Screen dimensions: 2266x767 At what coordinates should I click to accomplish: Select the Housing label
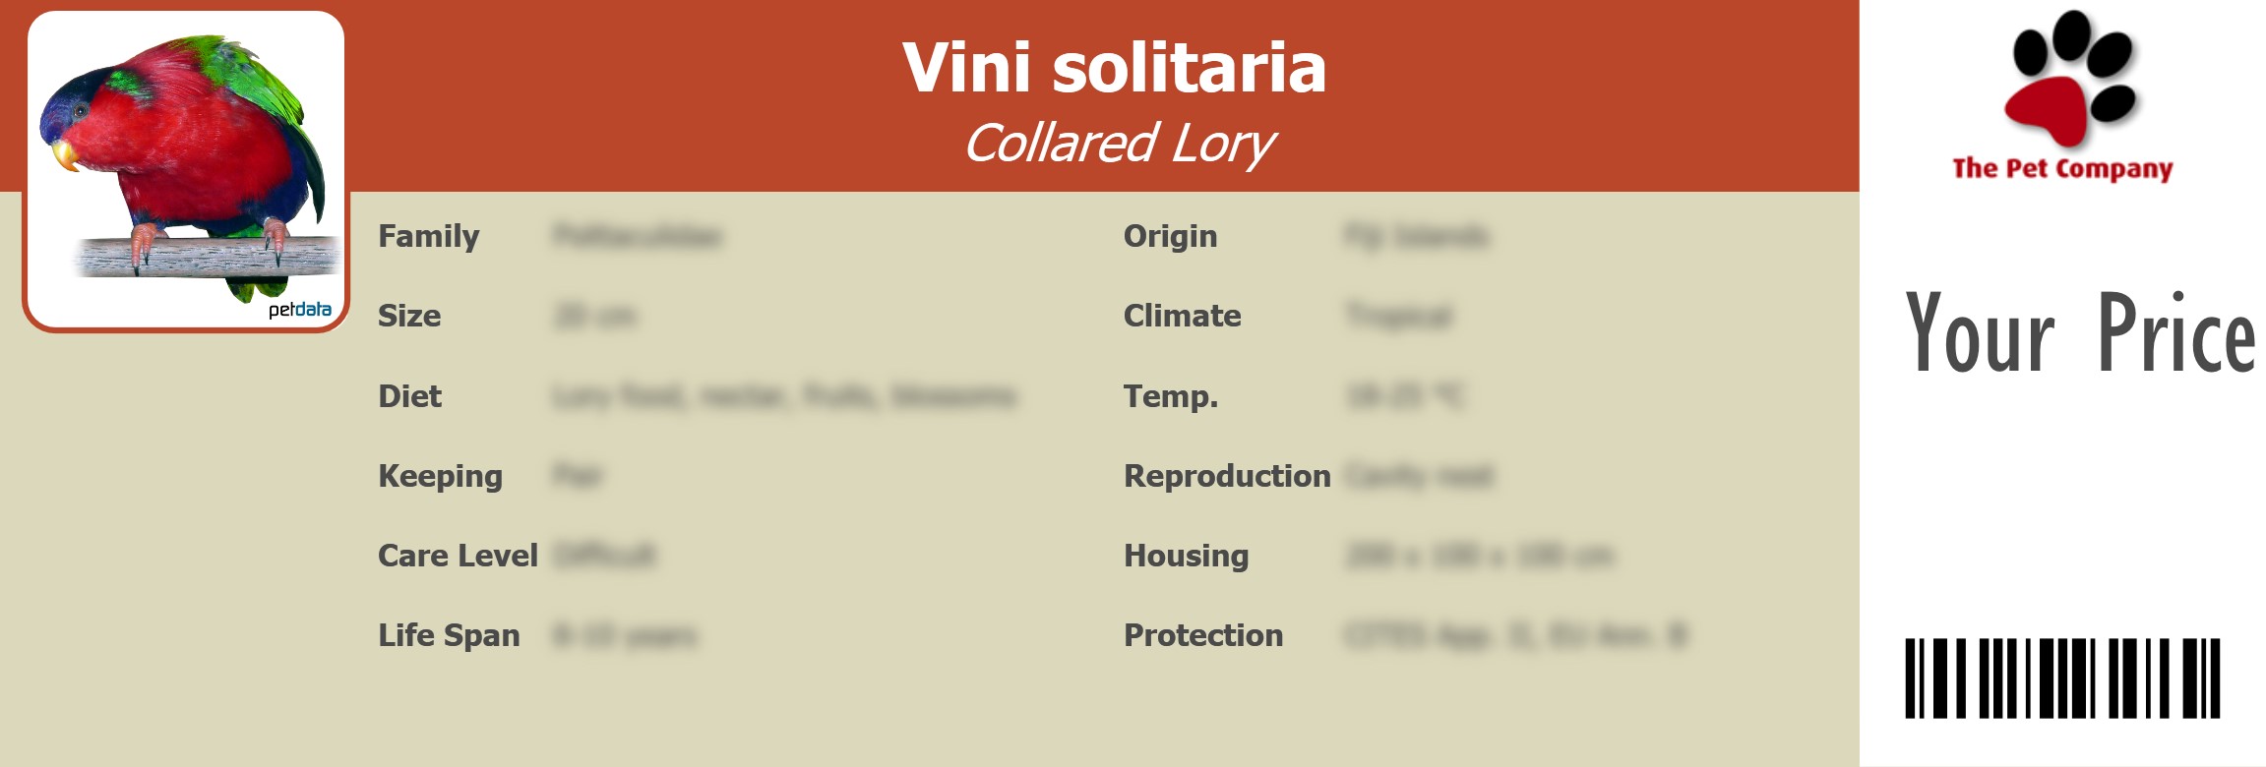coord(1186,557)
